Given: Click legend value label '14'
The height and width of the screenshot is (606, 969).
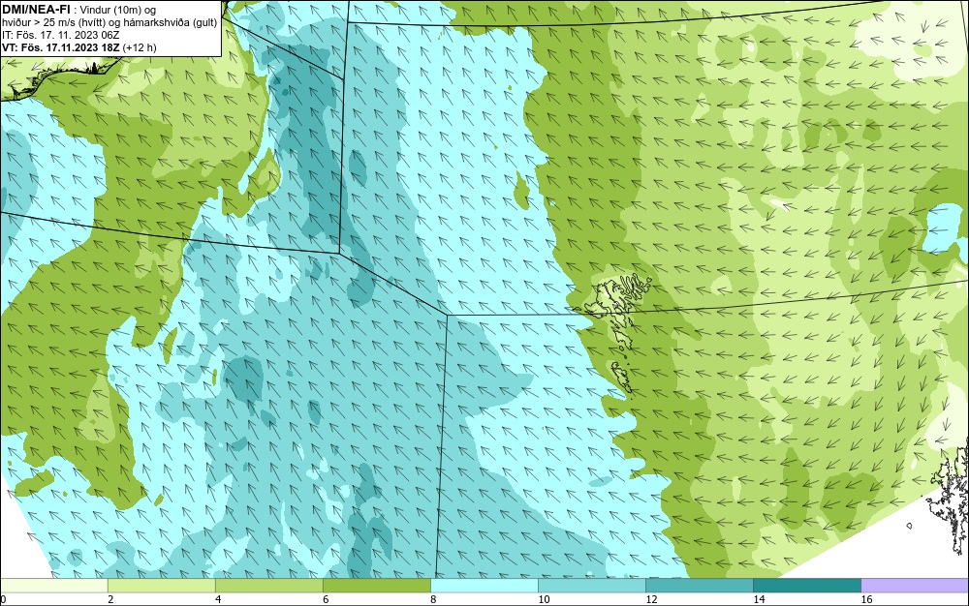Looking at the screenshot, I should [x=759, y=599].
